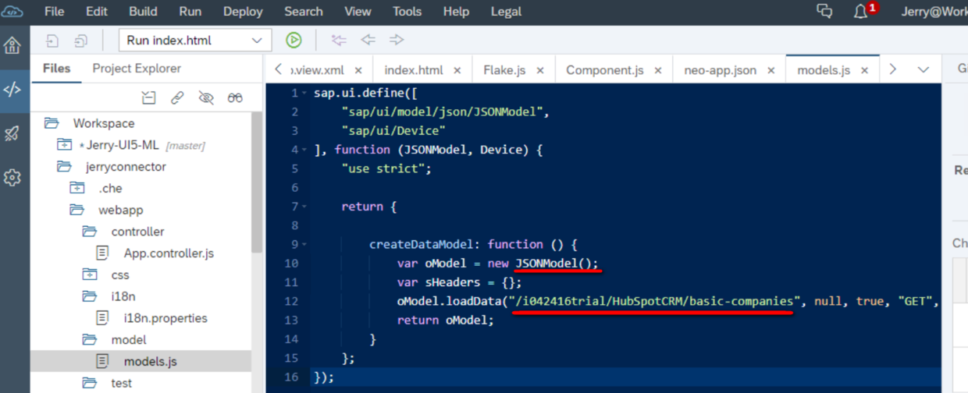Viewport: 968px width, 393px height.
Task: Navigate forward with right arrow toolbar icon
Action: click(x=397, y=41)
